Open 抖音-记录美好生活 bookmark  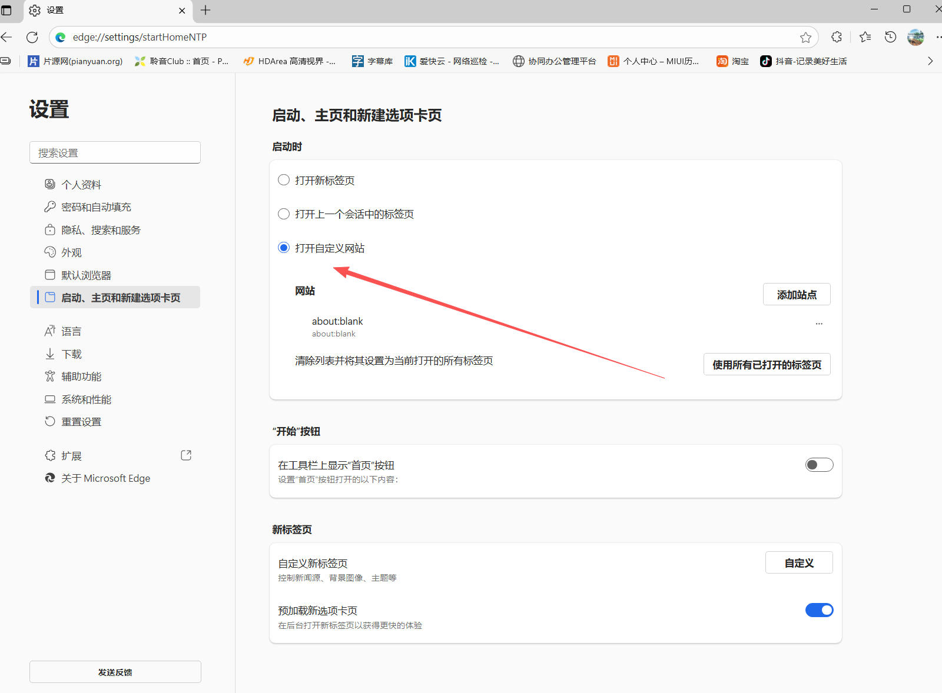(803, 61)
